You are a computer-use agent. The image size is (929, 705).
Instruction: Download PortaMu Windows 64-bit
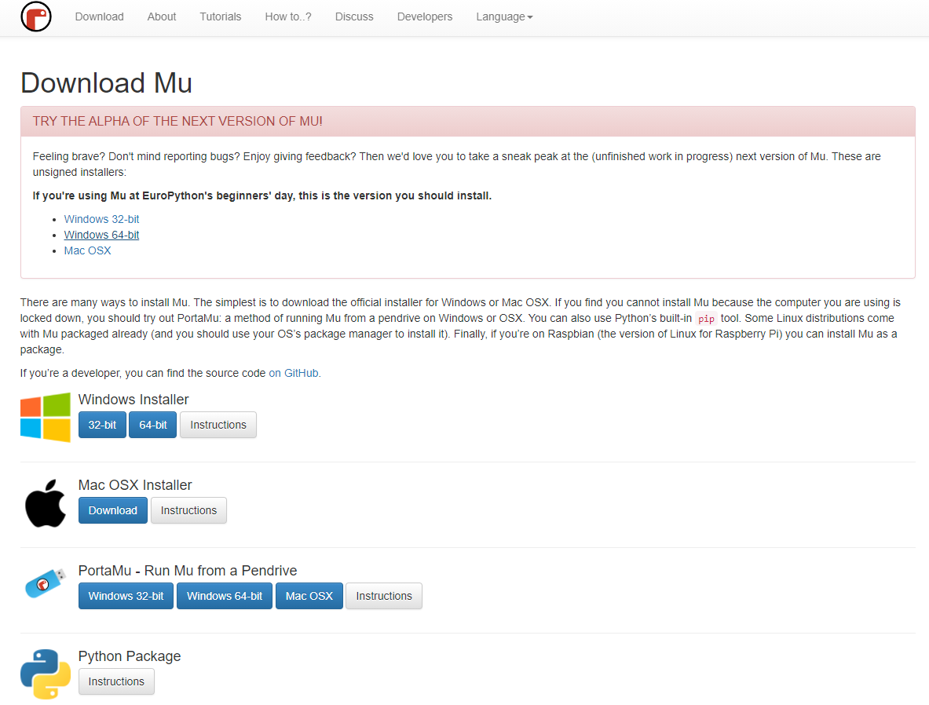(225, 596)
